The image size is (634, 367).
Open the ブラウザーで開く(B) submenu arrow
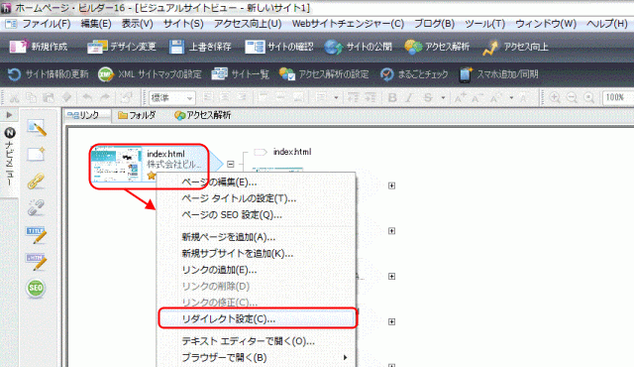coord(345,357)
